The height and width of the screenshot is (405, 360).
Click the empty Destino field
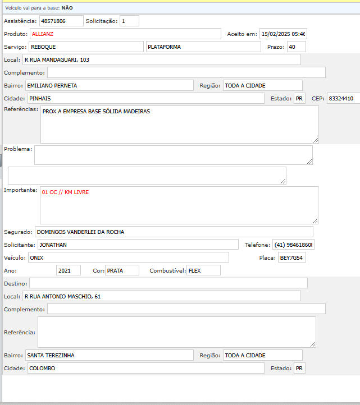click(168, 283)
